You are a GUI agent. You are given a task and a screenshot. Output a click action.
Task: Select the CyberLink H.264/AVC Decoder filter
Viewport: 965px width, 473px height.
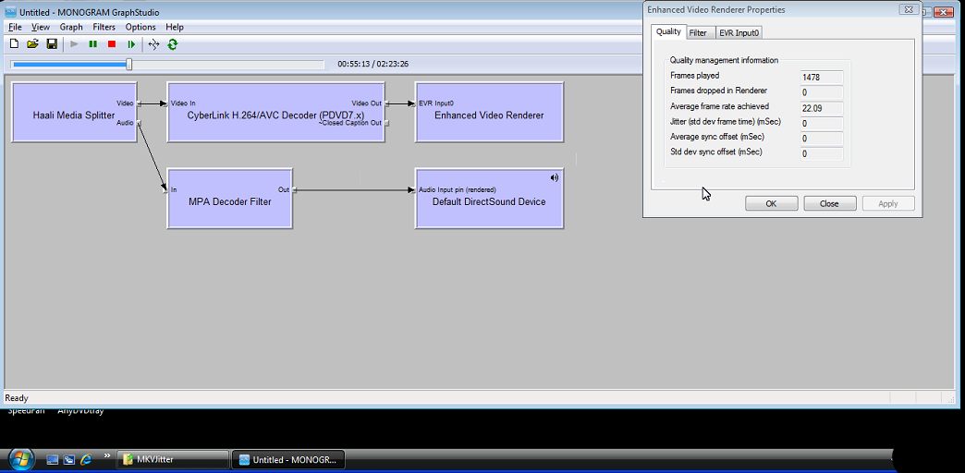275,113
